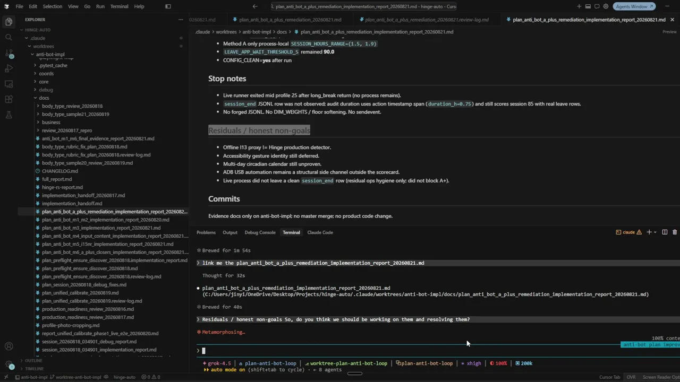Click the docs breadcrumb segment

(x=282, y=32)
